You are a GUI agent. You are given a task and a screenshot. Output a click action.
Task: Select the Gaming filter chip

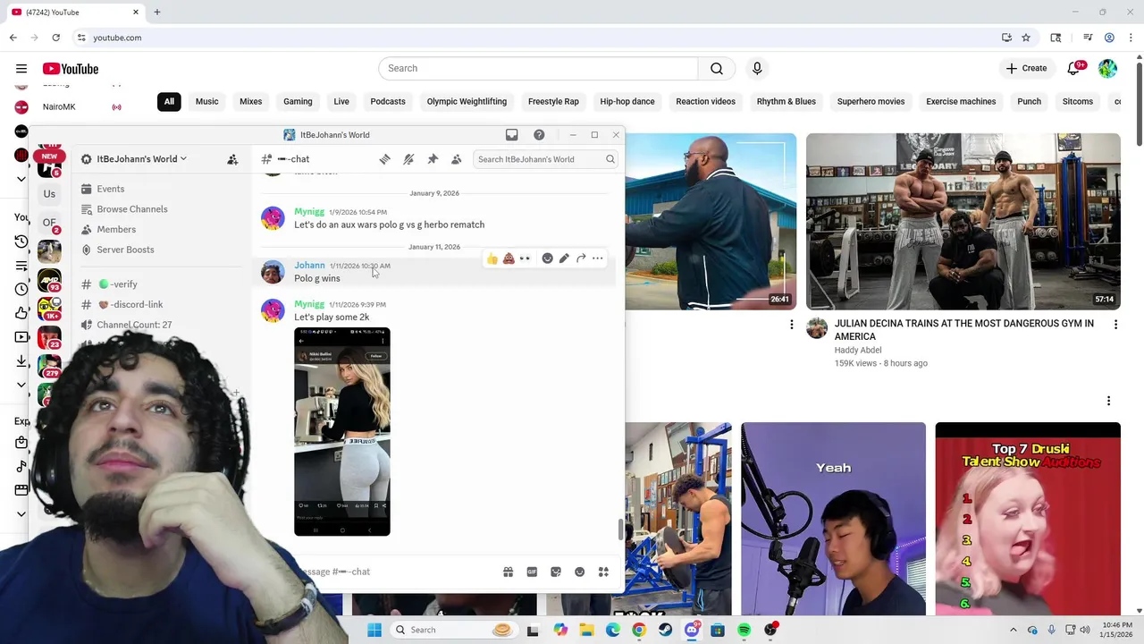point(298,102)
